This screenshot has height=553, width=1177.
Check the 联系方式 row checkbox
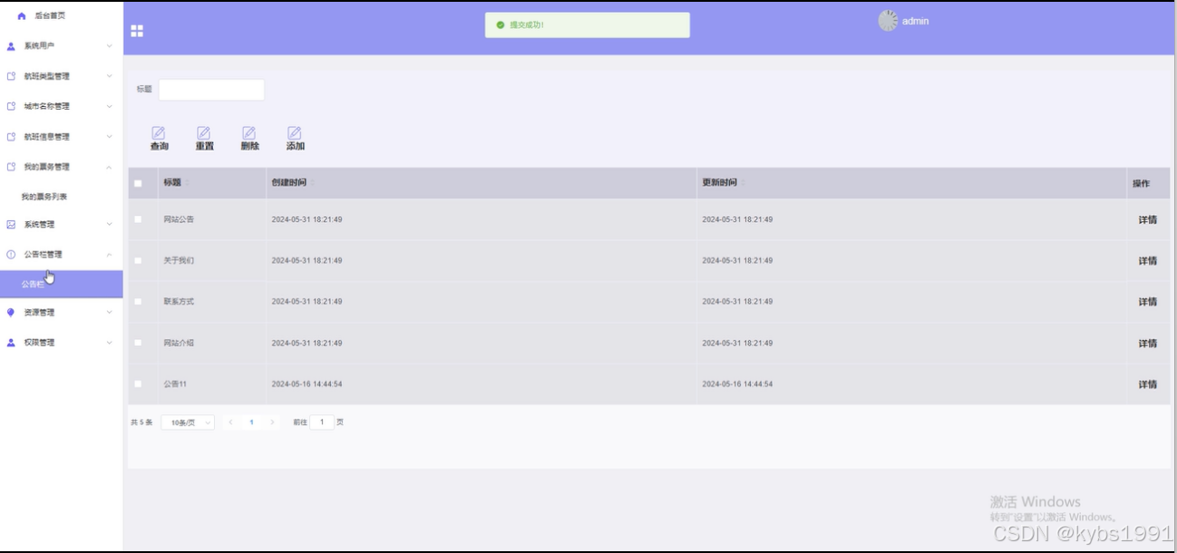tap(138, 302)
